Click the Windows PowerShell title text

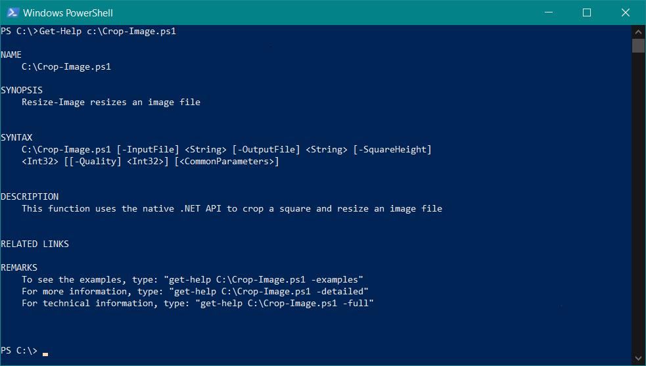68,12
